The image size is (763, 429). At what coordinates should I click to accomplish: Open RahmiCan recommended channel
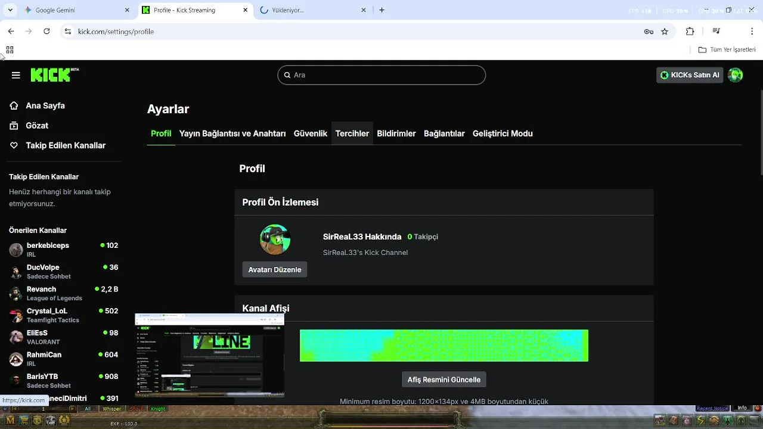tap(63, 359)
